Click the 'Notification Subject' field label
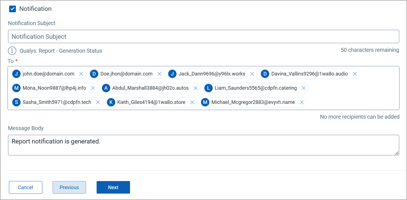 (32, 23)
